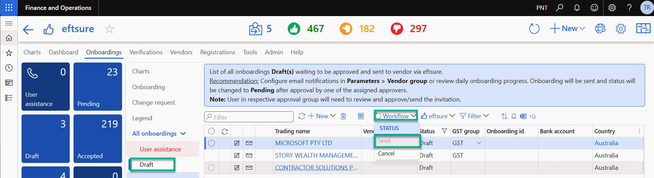This screenshot has height=178, width=654.
Task: Toggle select-all circle in grid header
Action: 212,131
